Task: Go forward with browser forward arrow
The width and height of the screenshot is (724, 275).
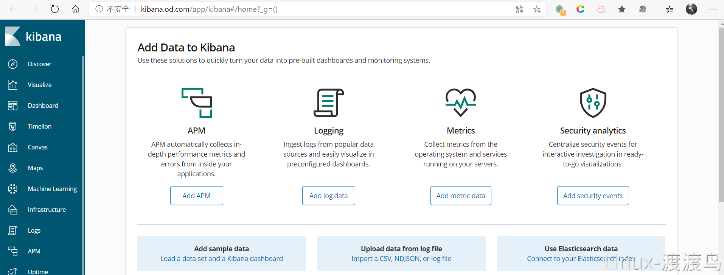Action: (34, 9)
